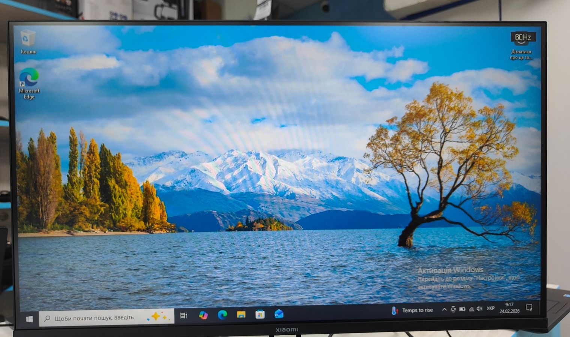Open the volume control speaker icon

click(x=479, y=309)
